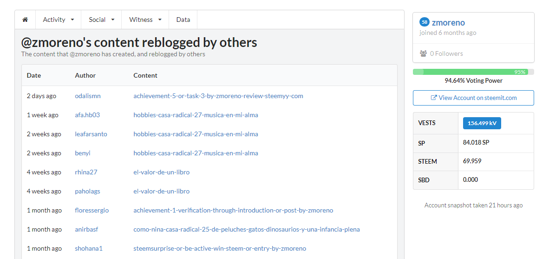Click the '1 week ago' date cell
This screenshot has height=259, width=549.
point(43,115)
